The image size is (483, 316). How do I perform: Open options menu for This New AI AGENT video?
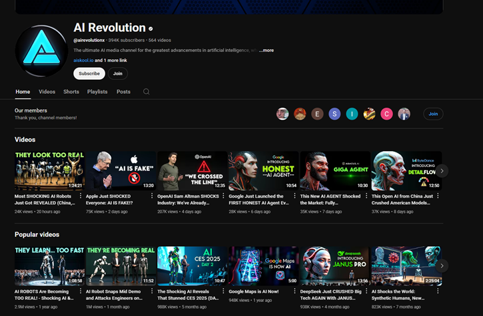pos(366,196)
